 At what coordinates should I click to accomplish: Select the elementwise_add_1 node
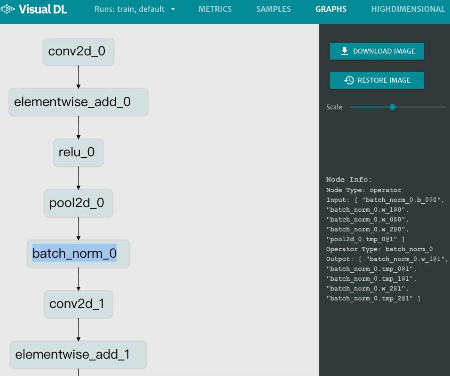click(x=78, y=354)
